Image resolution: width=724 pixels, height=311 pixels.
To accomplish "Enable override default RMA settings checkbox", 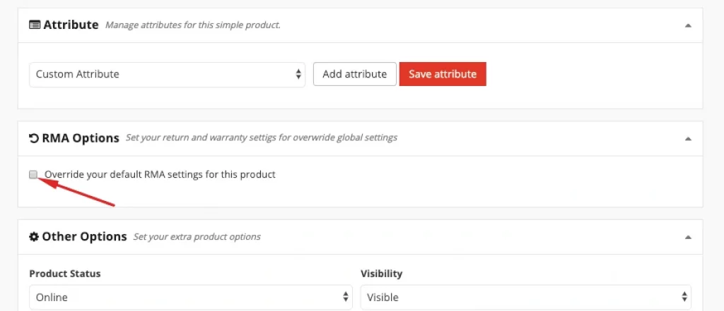I will click(33, 174).
